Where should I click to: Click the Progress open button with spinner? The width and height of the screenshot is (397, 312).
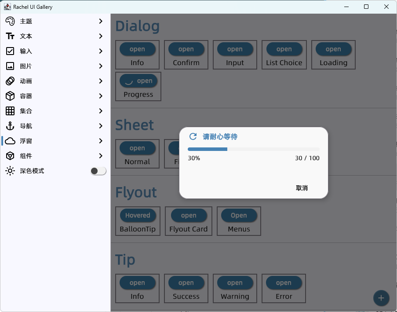pos(138,81)
